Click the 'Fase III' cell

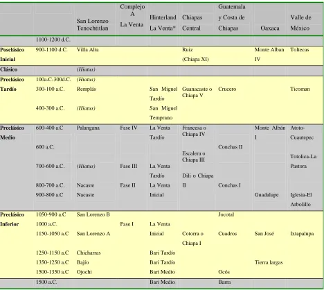(x=129, y=166)
